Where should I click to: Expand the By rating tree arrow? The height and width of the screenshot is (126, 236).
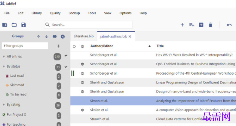point(4,104)
